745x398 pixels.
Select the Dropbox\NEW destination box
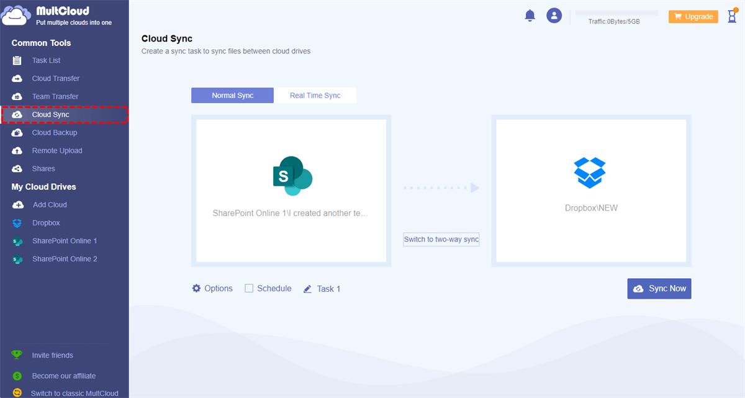(x=591, y=191)
